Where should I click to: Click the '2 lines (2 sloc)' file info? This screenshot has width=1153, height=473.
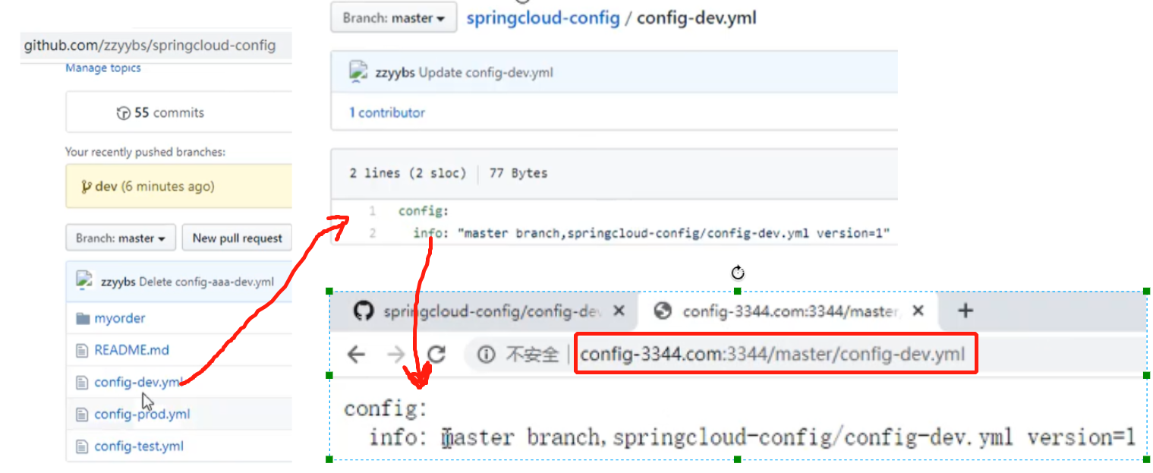pyautogui.click(x=408, y=173)
